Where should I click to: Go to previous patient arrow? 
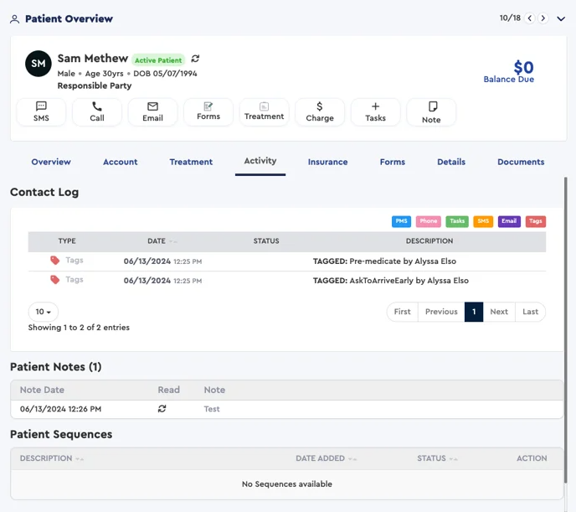(529, 18)
